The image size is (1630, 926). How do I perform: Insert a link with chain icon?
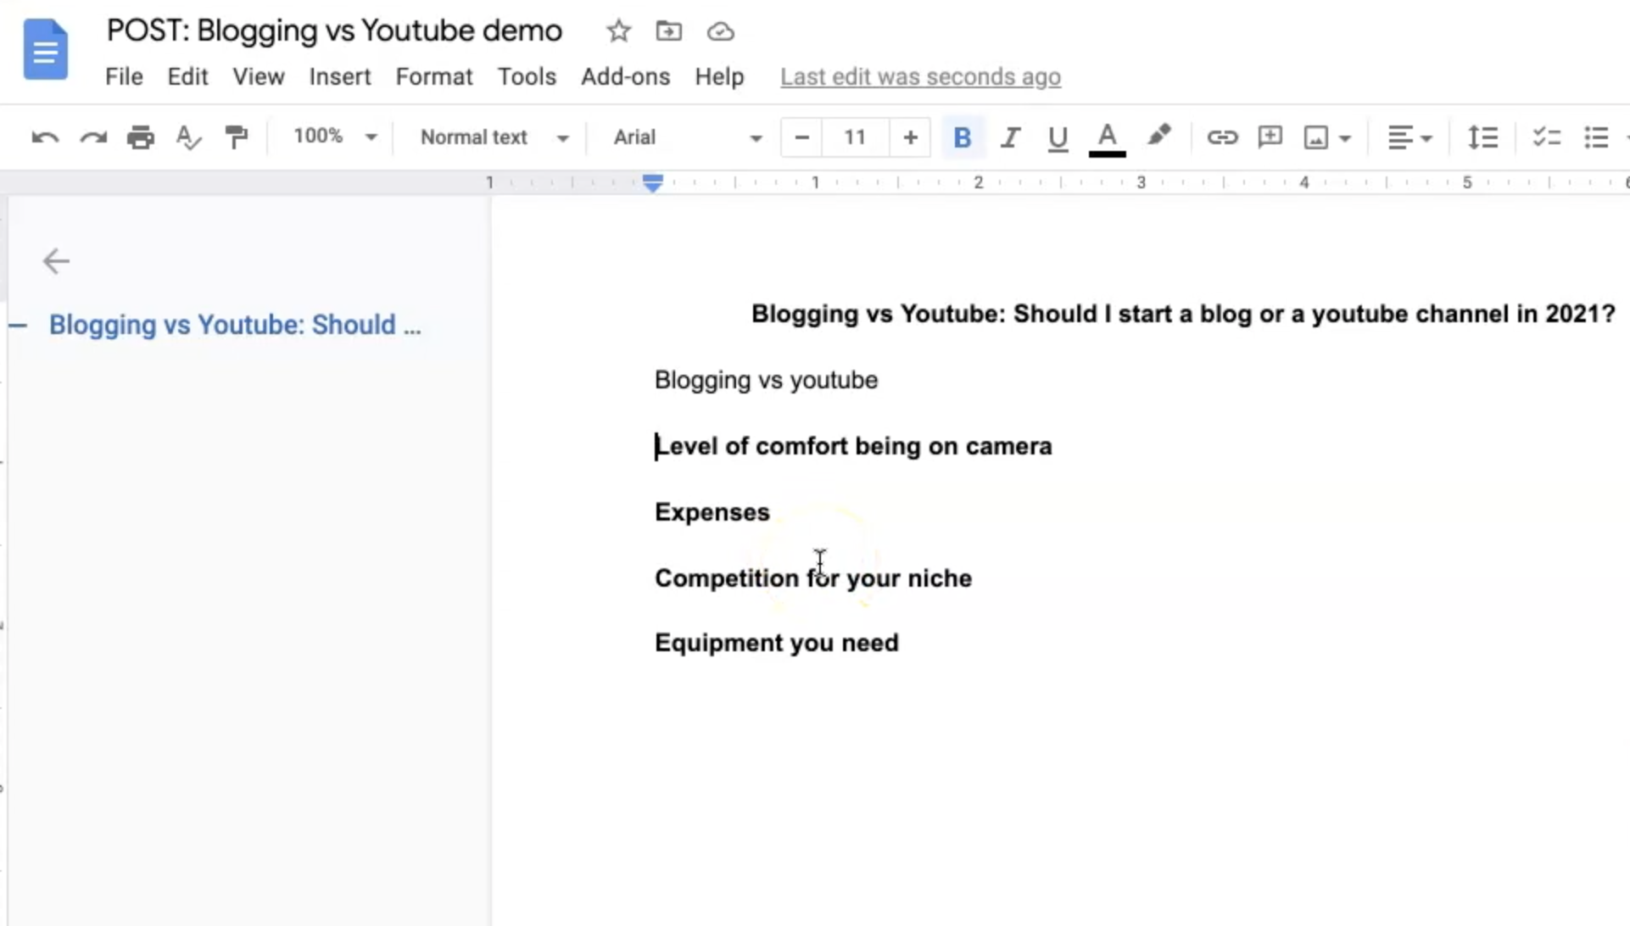[1222, 137]
